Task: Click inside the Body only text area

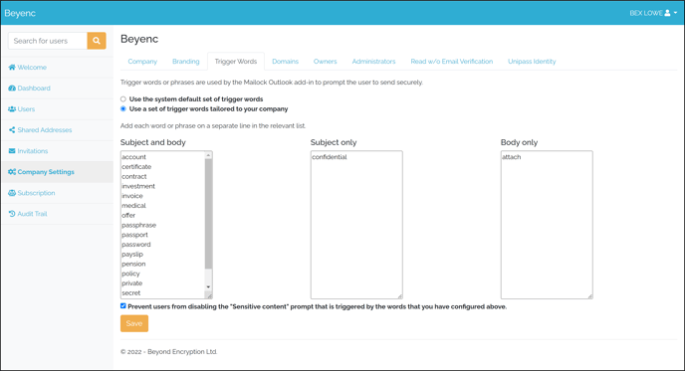Action: pyautogui.click(x=547, y=225)
